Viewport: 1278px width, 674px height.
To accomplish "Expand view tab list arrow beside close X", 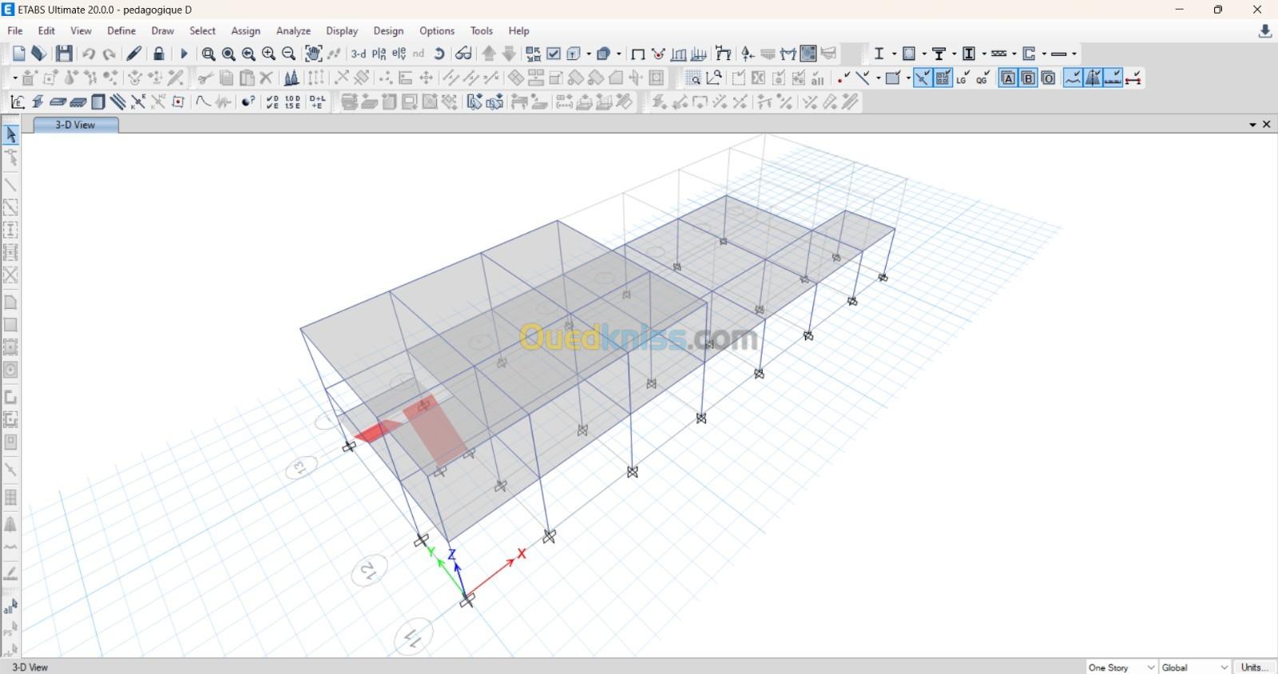I will click(x=1252, y=125).
